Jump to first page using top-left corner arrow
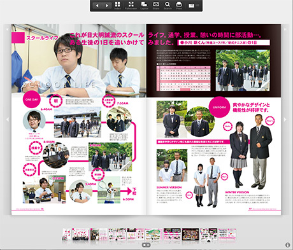This screenshot has width=293, height=250. pyautogui.click(x=7, y=29)
